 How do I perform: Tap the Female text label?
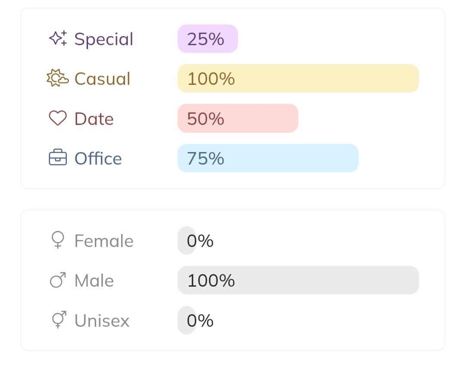click(104, 241)
